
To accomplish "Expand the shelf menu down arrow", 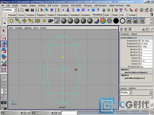I will click(5, 24).
